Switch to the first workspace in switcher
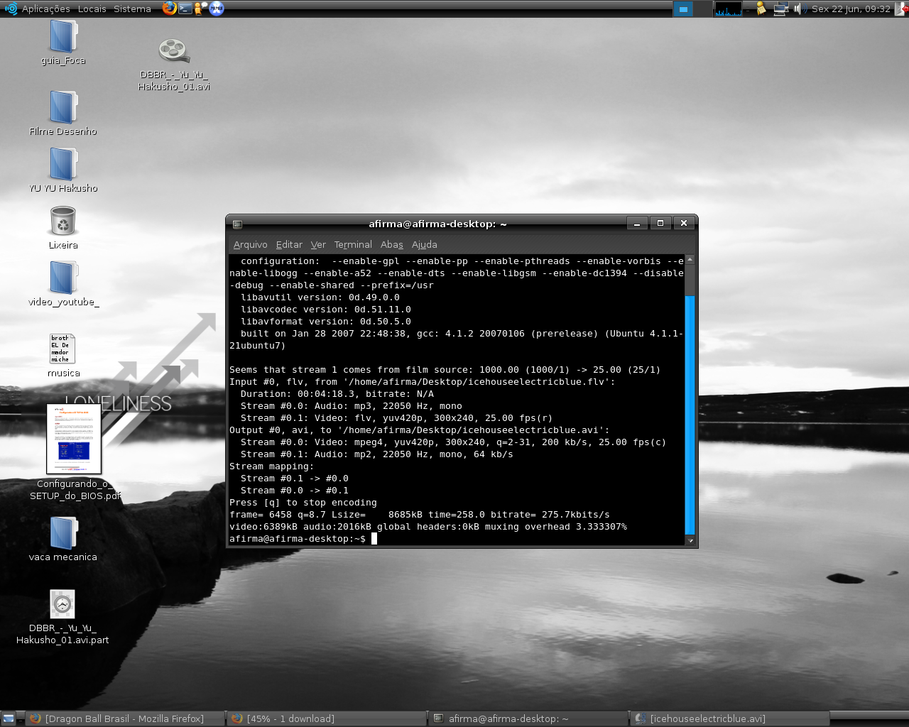The width and height of the screenshot is (909, 727). click(x=682, y=9)
